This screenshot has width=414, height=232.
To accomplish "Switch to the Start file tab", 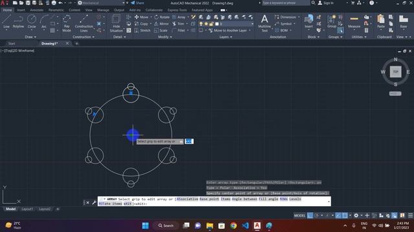I will (12, 43).
